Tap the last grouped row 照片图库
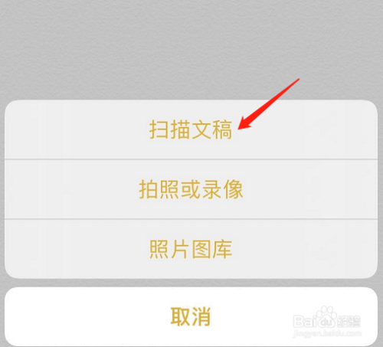The width and height of the screenshot is (383, 347). click(x=191, y=249)
